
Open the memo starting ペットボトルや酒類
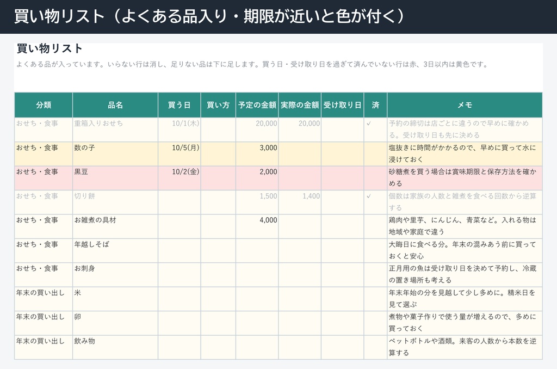click(465, 347)
